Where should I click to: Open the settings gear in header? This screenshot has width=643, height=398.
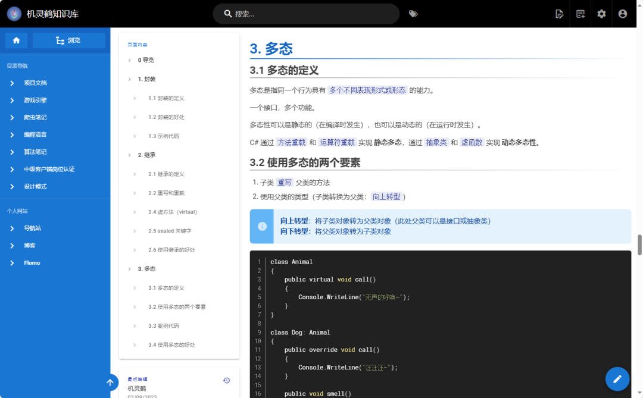(x=601, y=14)
